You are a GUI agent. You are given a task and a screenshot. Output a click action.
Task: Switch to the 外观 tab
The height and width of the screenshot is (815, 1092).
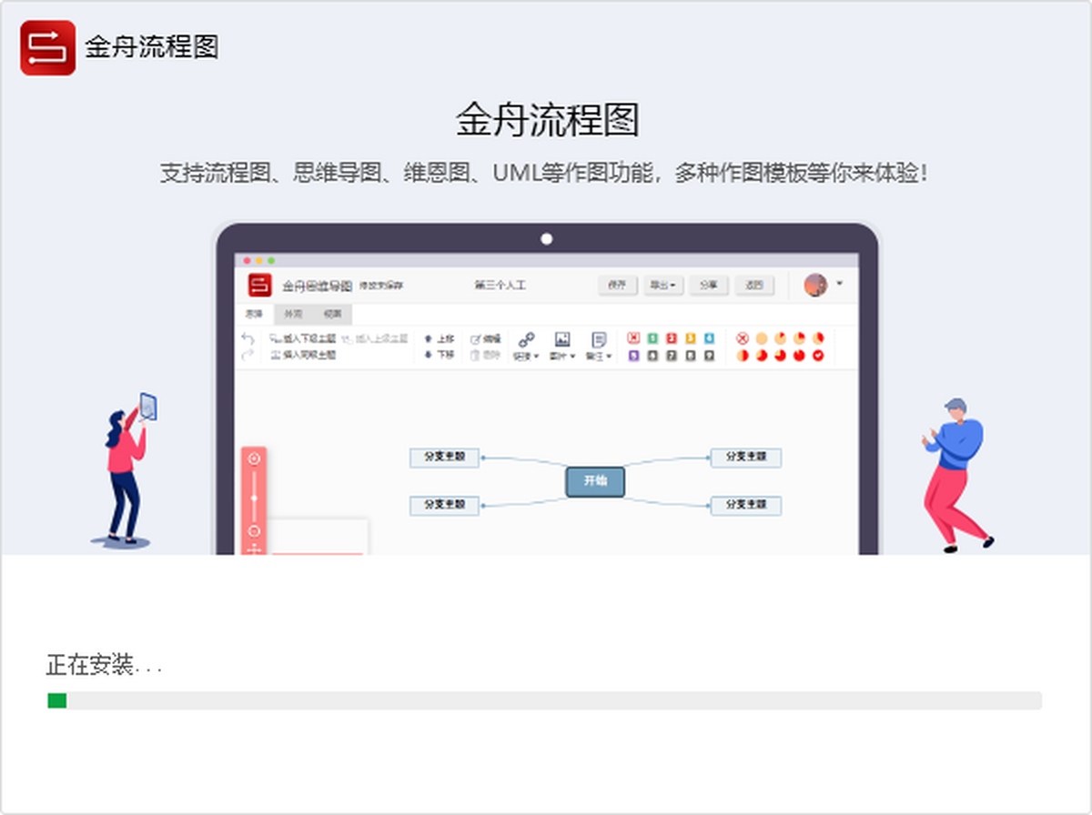(292, 314)
